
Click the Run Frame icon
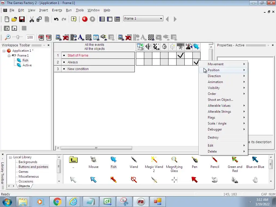[14, 28]
